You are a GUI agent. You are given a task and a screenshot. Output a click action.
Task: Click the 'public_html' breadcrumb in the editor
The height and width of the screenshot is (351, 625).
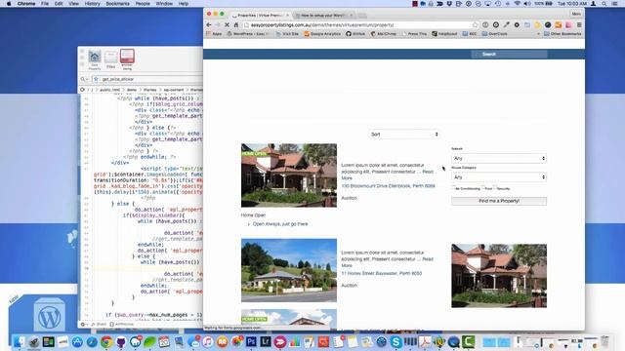coord(110,90)
